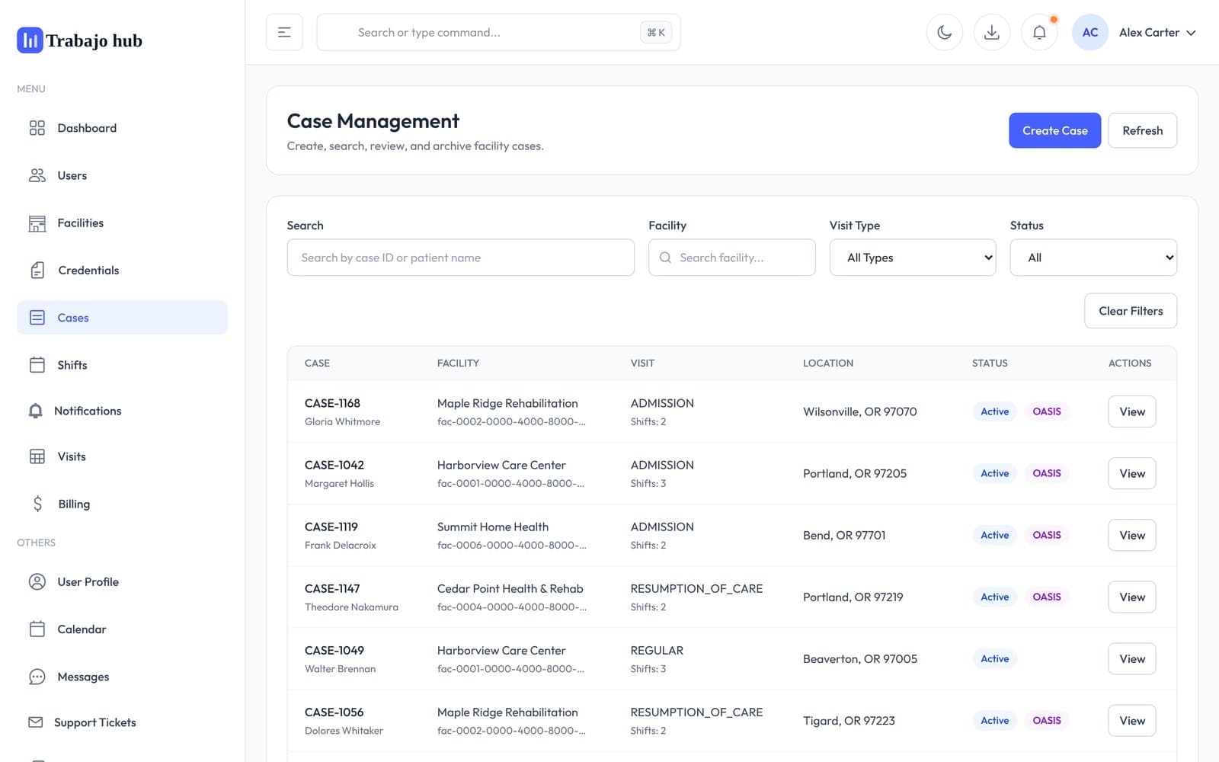The image size is (1219, 762).
Task: Click the Active badge in the CASE-1049 row
Action: (994, 658)
